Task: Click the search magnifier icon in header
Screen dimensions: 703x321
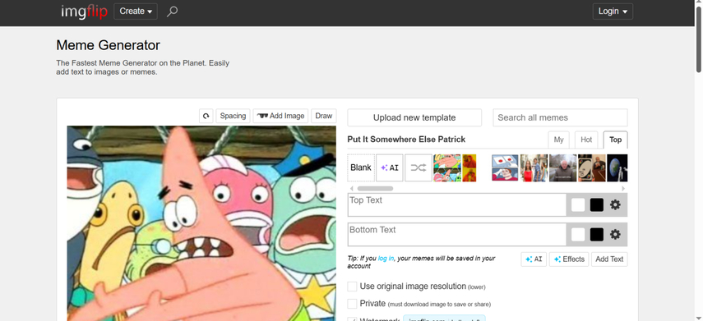Action: [172, 11]
